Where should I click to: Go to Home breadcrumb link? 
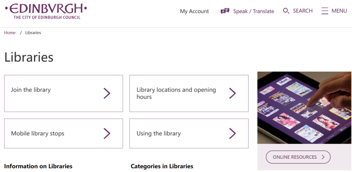click(x=10, y=33)
